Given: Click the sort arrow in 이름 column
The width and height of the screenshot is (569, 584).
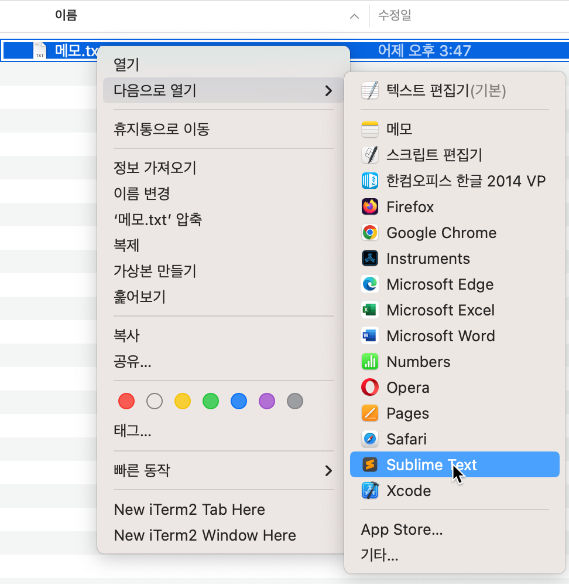Looking at the screenshot, I should click(x=354, y=16).
